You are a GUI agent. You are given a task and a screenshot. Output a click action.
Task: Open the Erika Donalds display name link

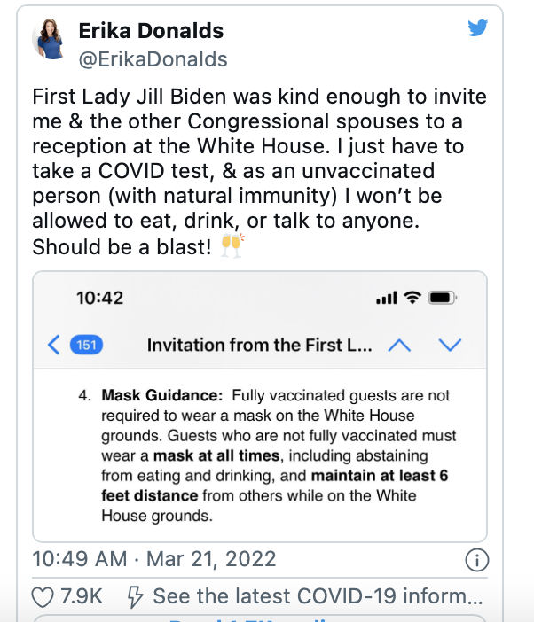(x=151, y=32)
